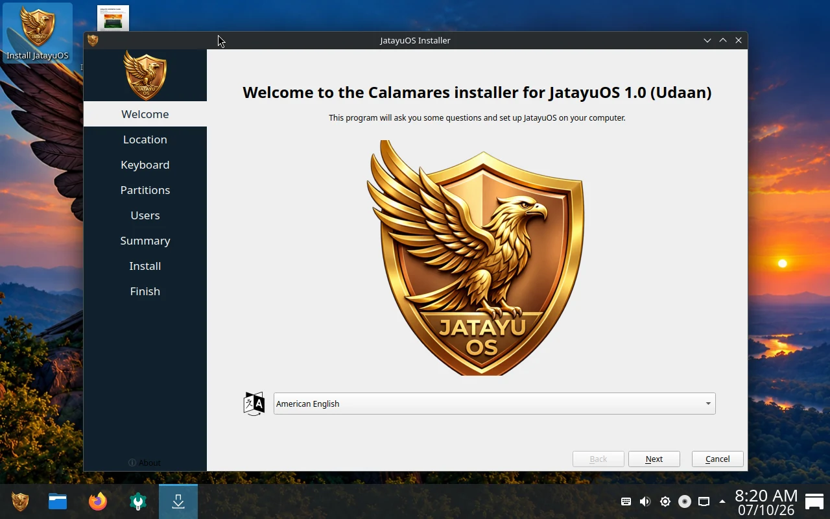The height and width of the screenshot is (519, 830).
Task: Click the disc icon in system tray
Action: (685, 501)
